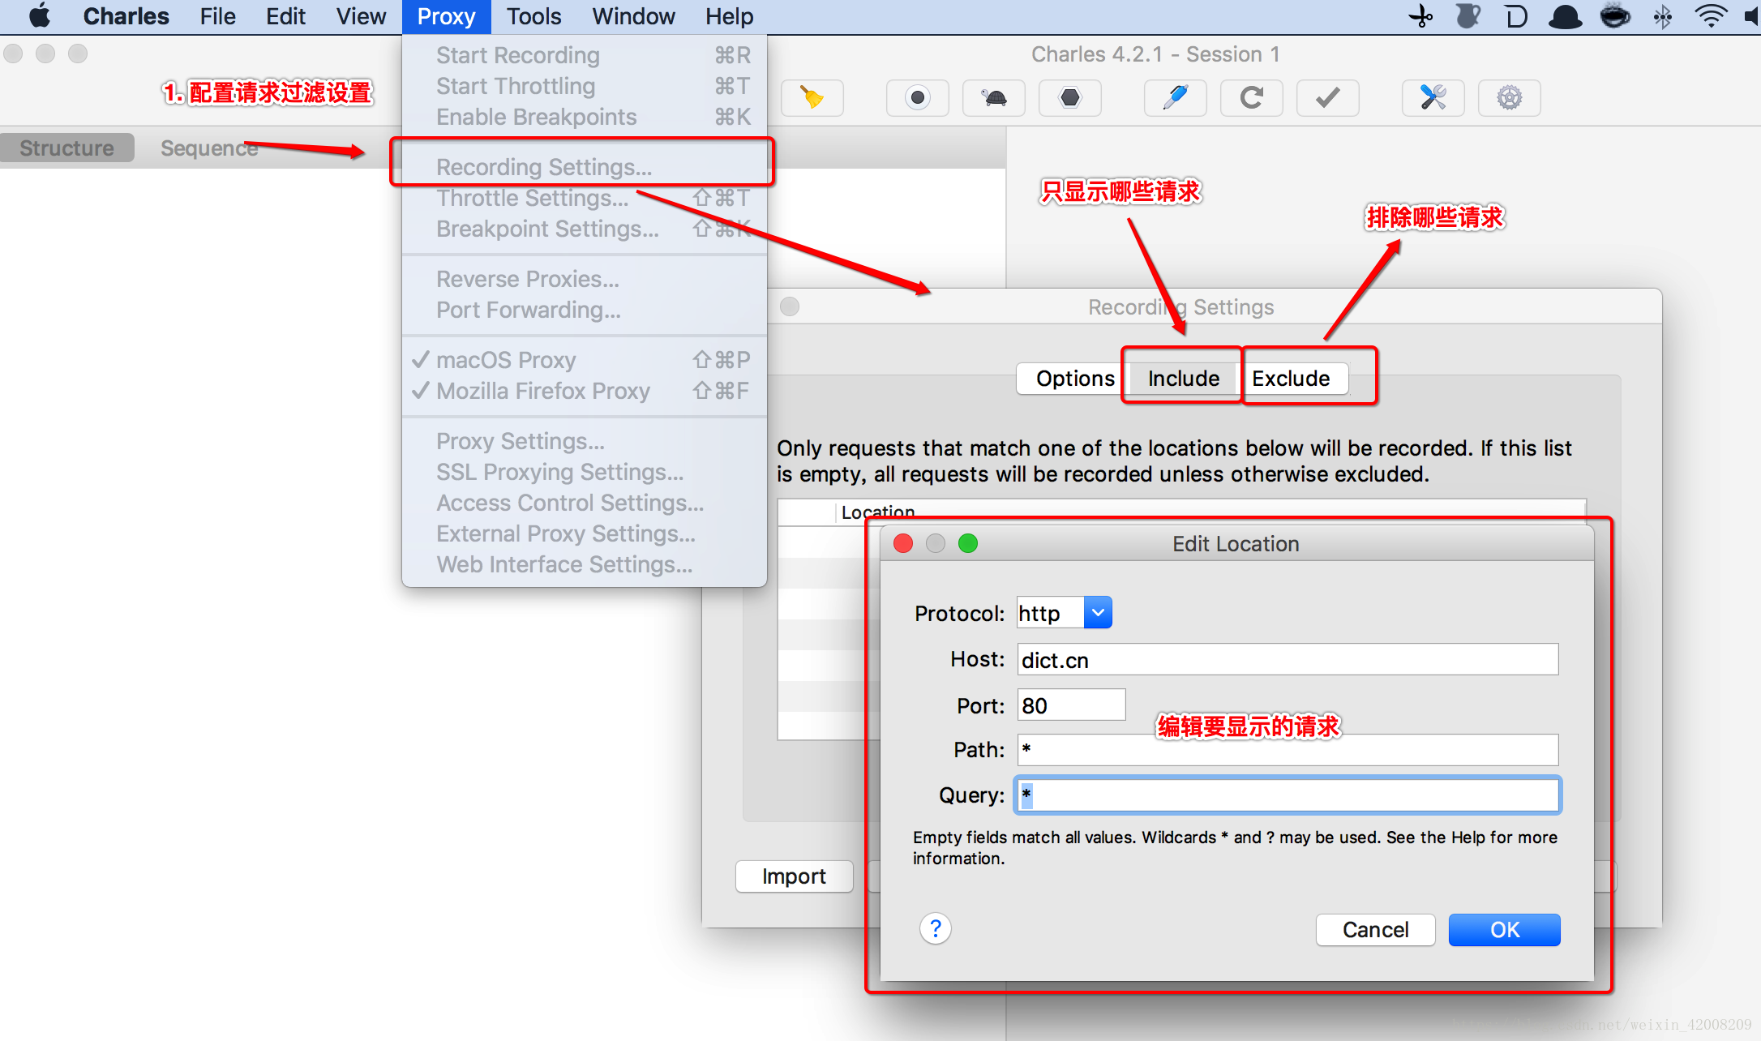Viewport: 1761px width, 1041px height.
Task: Click the Host field containing dict.cn
Action: tap(1288, 659)
